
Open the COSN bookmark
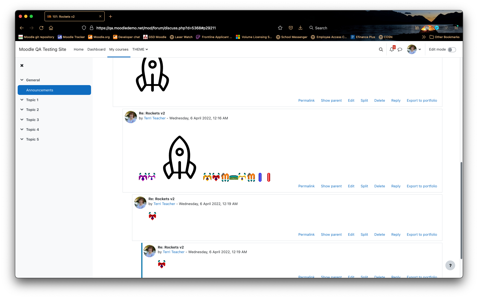pyautogui.click(x=386, y=37)
